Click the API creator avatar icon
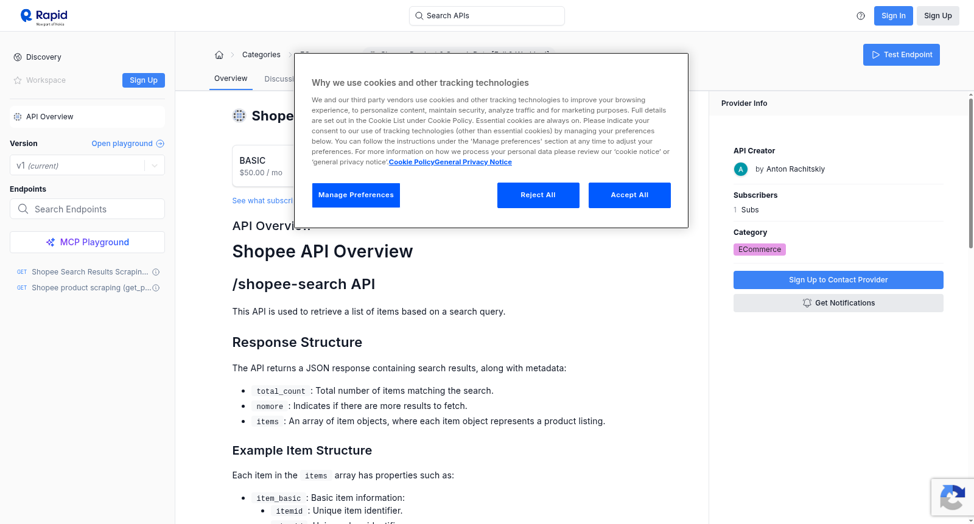Viewport: 974px width, 524px height. [x=741, y=169]
